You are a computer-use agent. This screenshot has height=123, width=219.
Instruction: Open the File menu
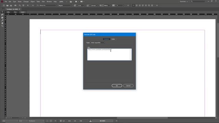pos(6,1)
